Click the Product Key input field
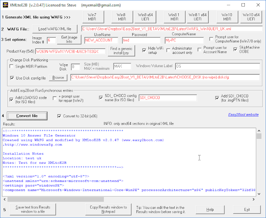266x218 pixels. click(70, 51)
